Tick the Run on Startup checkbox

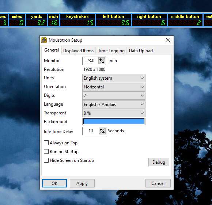tap(46, 152)
